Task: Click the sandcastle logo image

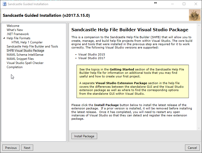Action: tap(195, 15)
